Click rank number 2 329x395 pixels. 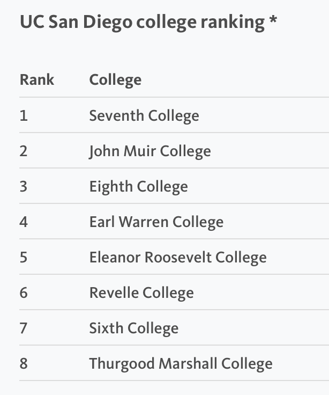tap(24, 151)
